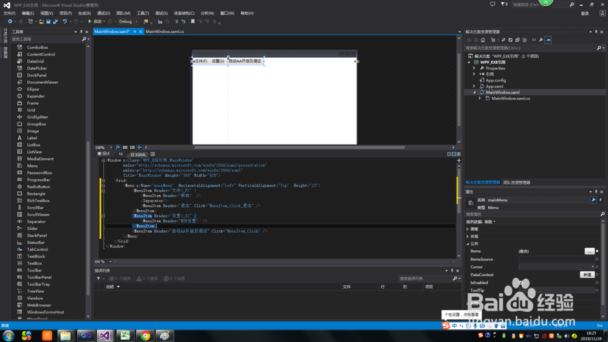Click the 新建 button for DataContext

click(x=587, y=275)
